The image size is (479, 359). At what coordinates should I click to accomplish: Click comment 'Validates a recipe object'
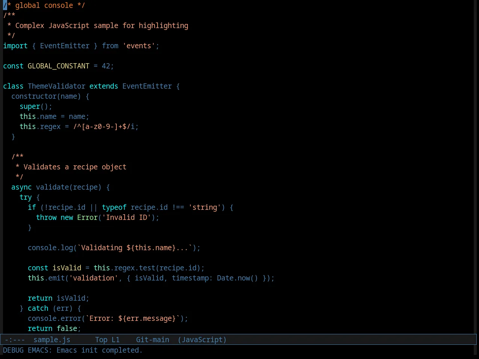pos(75,167)
